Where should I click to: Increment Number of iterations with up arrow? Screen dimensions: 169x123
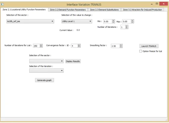point(127,26)
